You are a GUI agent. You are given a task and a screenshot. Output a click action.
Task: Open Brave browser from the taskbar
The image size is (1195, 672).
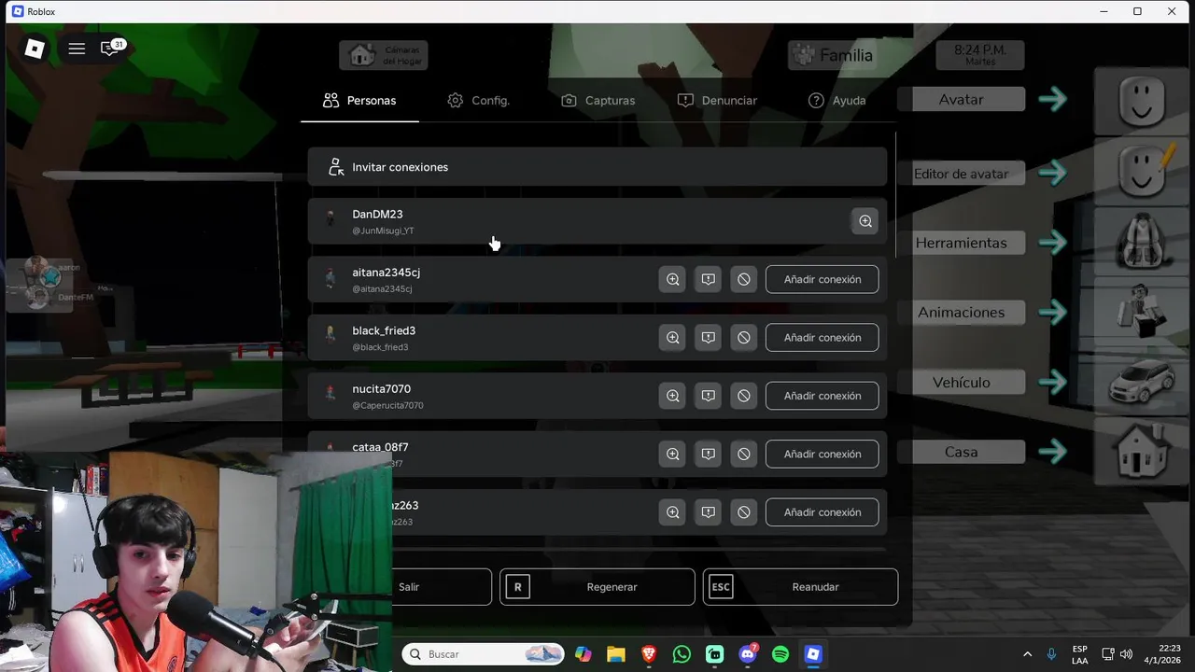649,654
